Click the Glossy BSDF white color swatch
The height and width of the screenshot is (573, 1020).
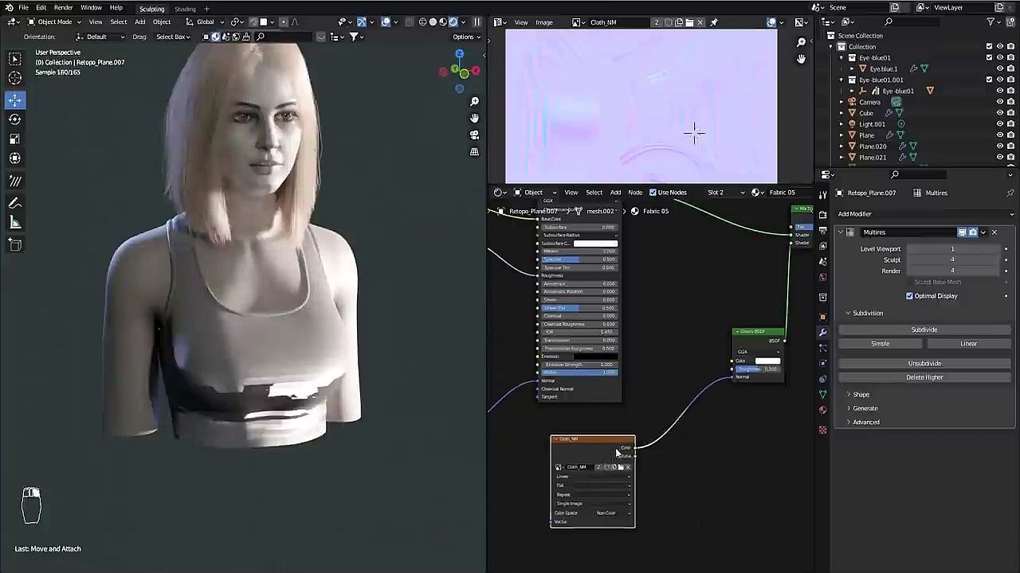(767, 361)
